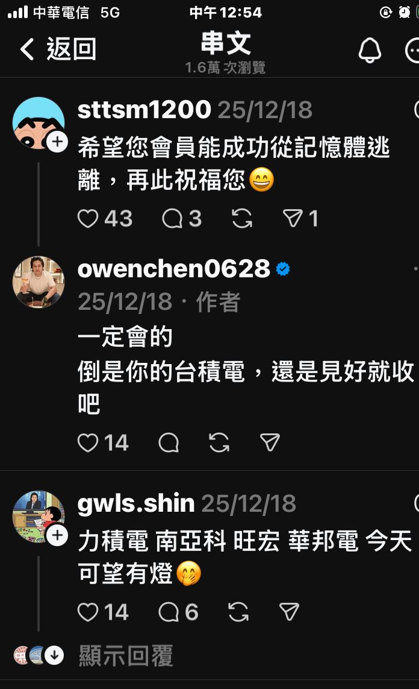Screen dimensions: 419x689
Task: Open the more options circle menu in the header
Action: [412, 51]
